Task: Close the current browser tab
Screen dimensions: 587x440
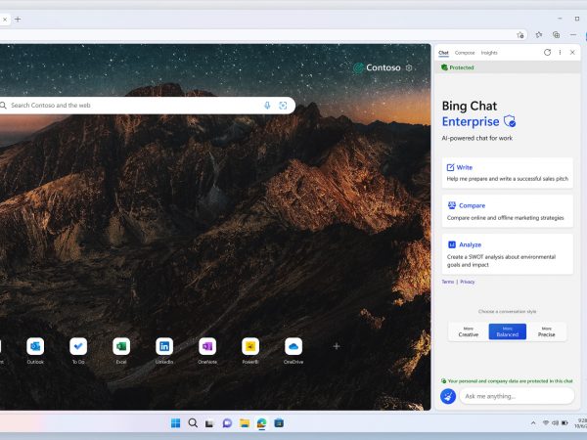Action: [x=5, y=20]
